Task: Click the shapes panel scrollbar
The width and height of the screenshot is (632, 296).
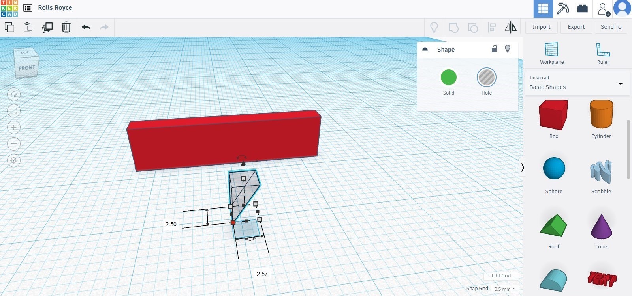Action: pos(628,149)
